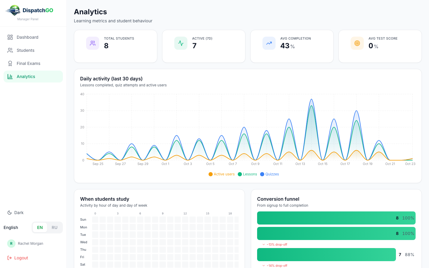
Task: Click Rachel Morgan's avatar circle
Action: click(11, 244)
